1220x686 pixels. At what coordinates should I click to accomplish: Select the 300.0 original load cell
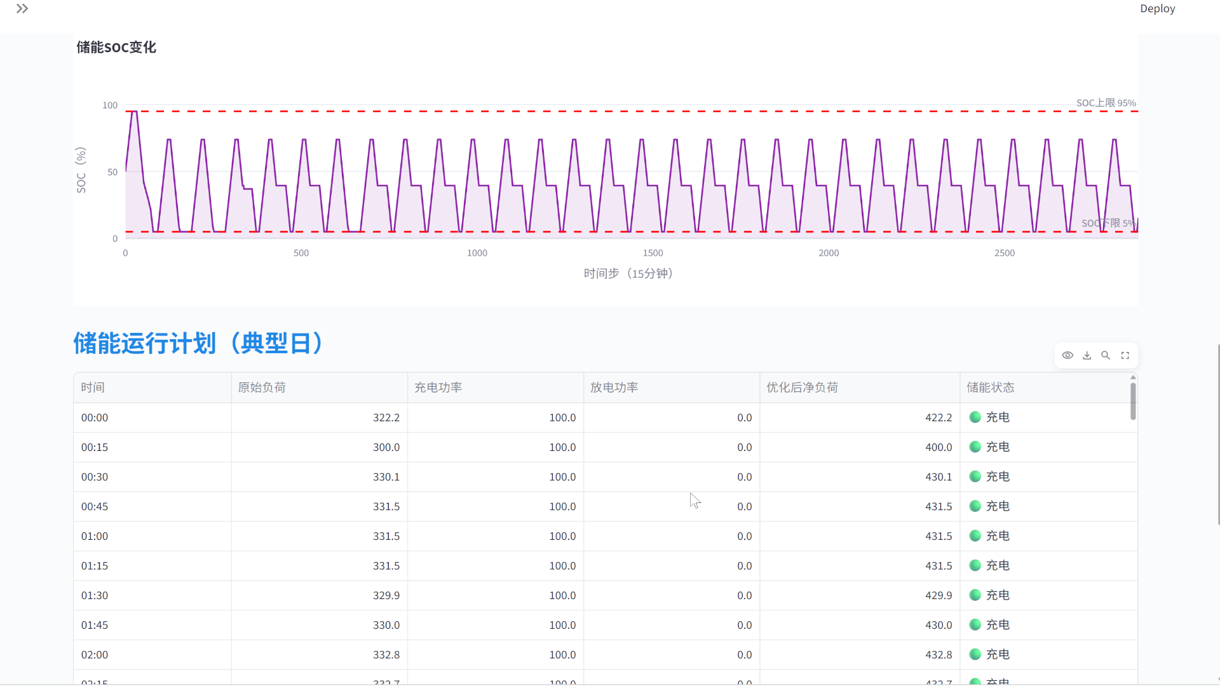[x=320, y=447]
